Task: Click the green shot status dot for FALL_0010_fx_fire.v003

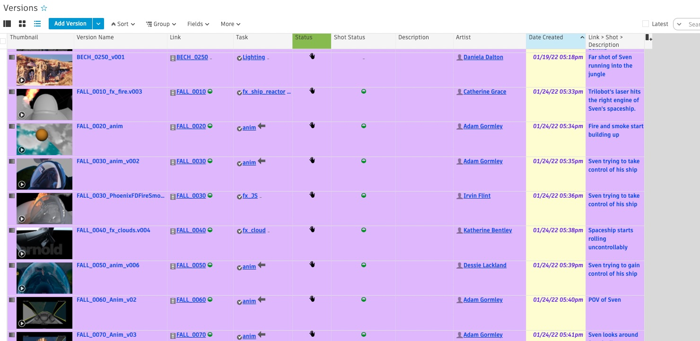Action: pyautogui.click(x=363, y=91)
